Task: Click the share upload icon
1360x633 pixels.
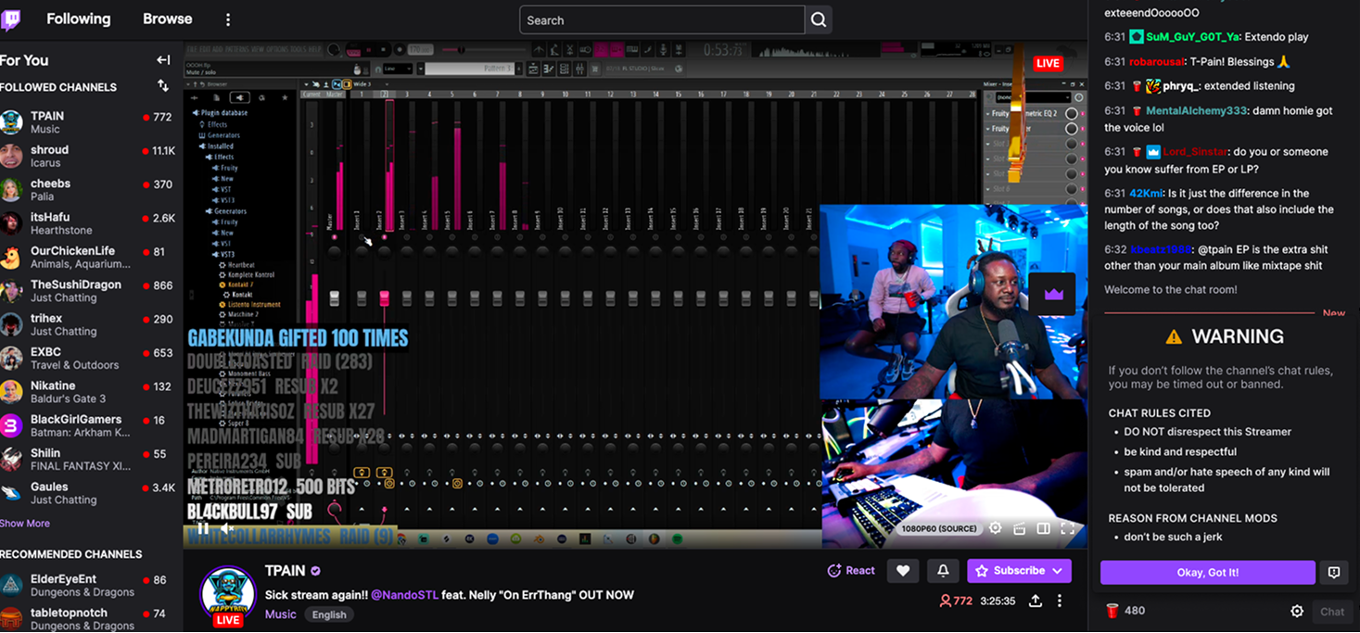Action: 1036,601
